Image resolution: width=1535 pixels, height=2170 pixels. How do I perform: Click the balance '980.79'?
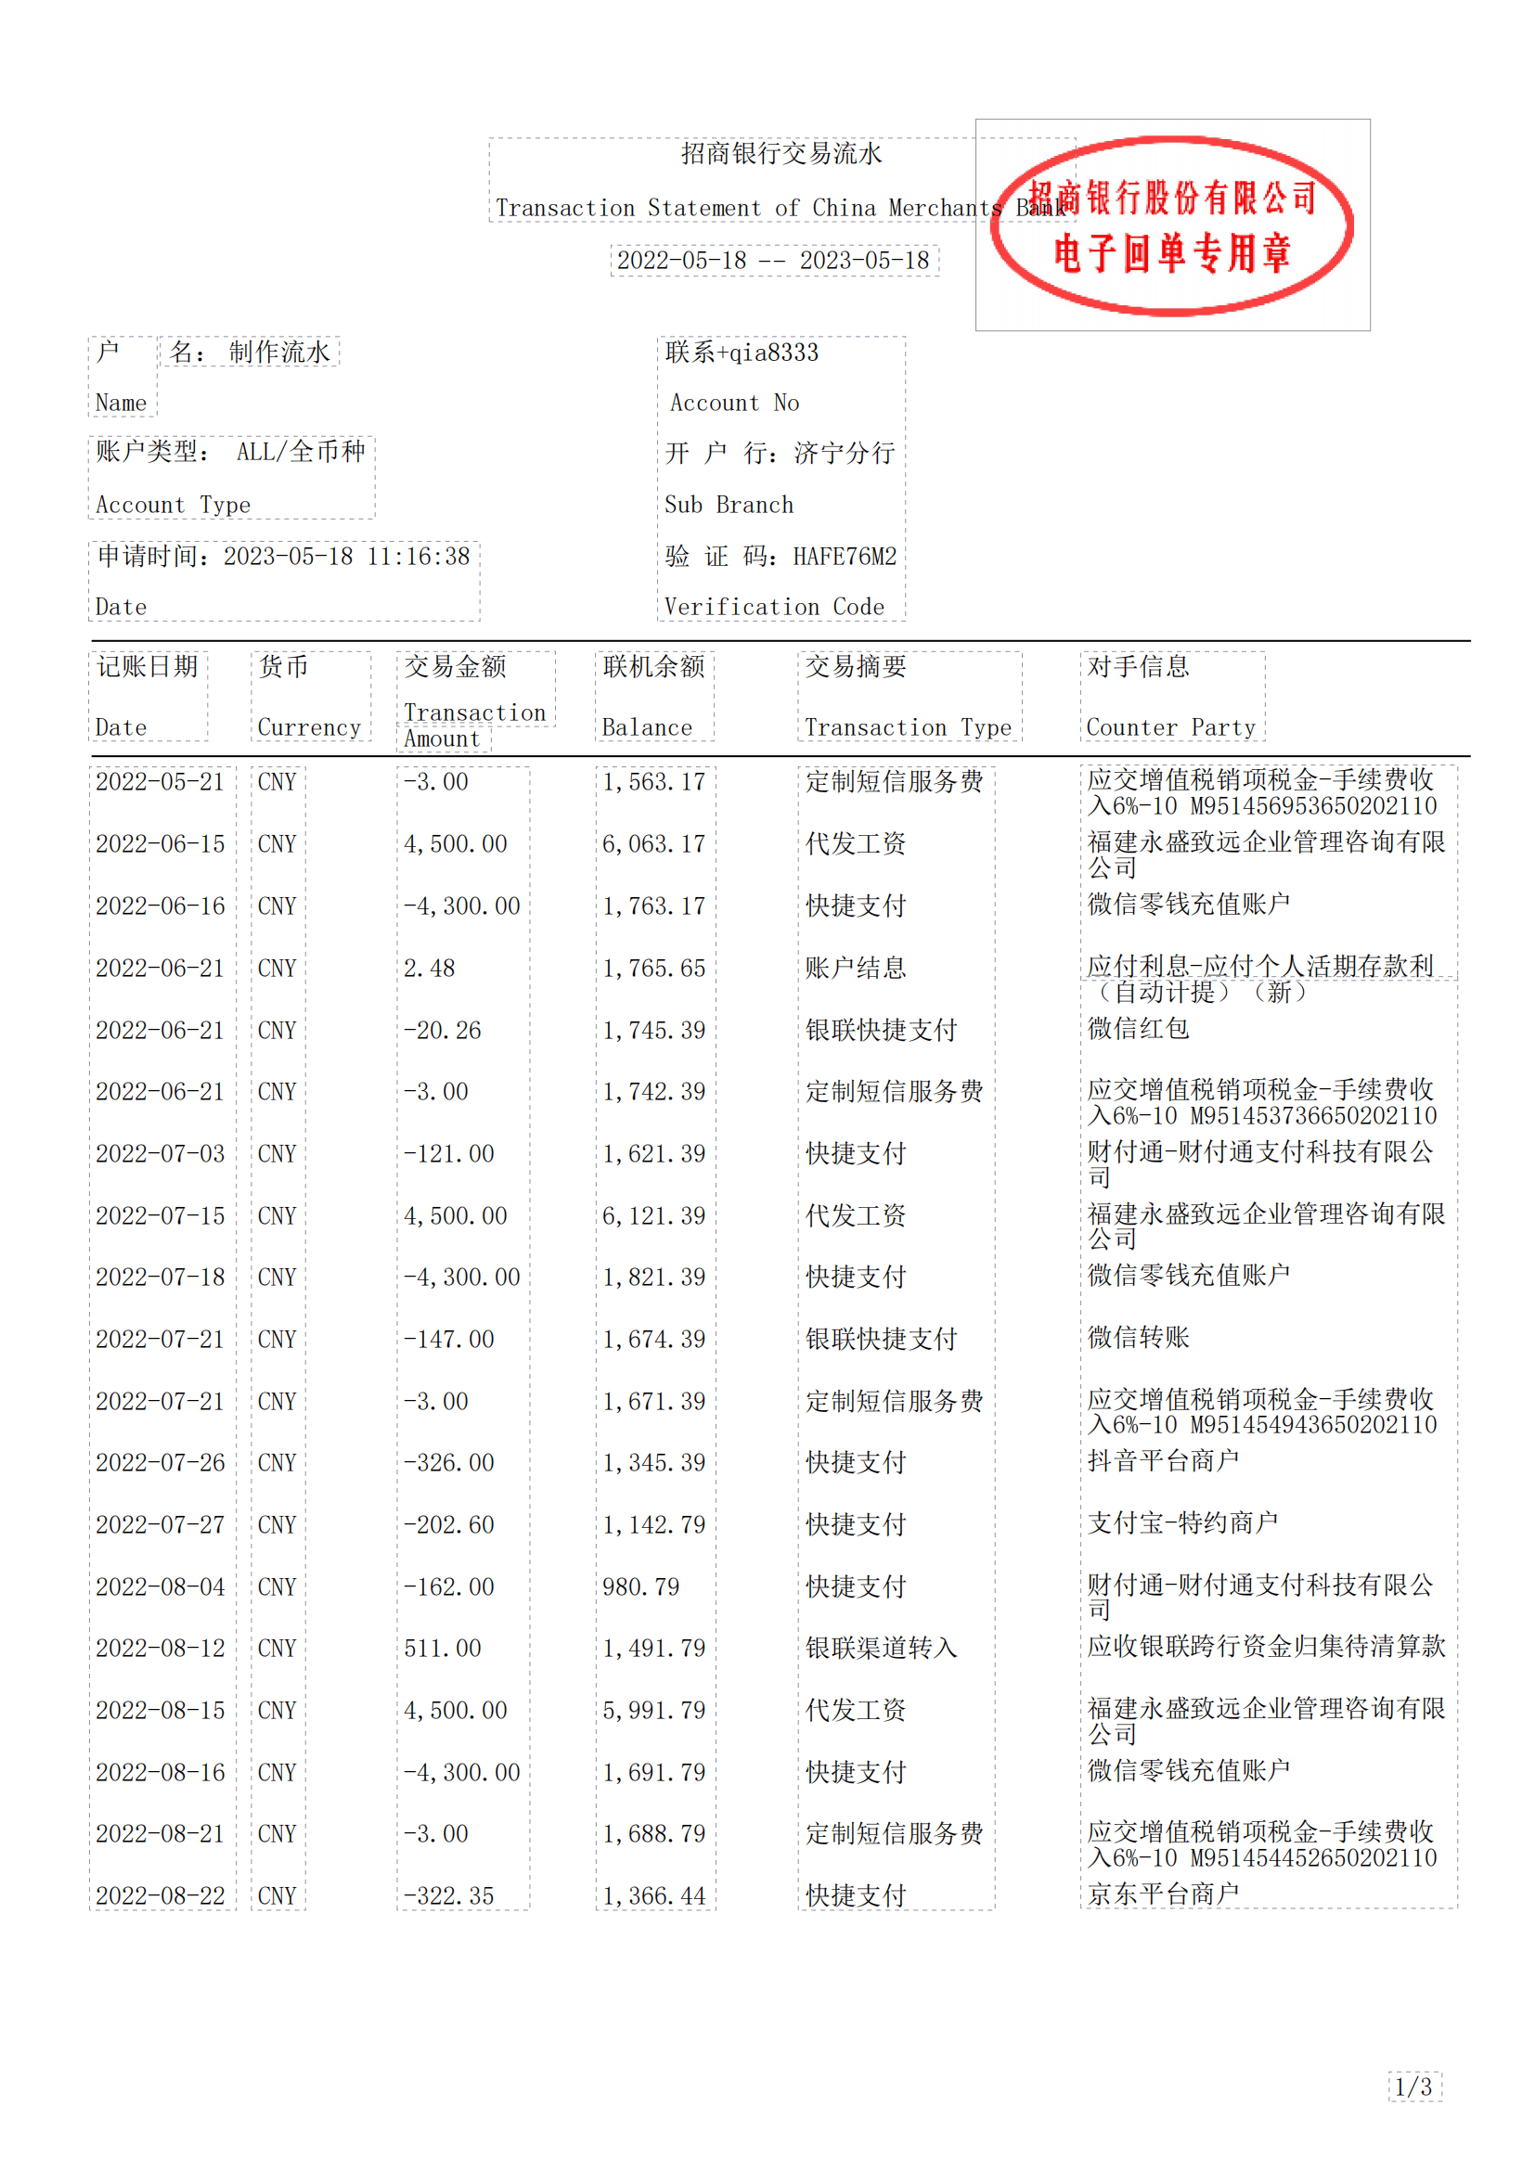[641, 1586]
